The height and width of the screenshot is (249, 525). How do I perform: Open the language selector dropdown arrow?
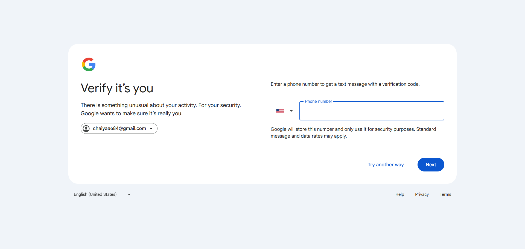coord(129,195)
